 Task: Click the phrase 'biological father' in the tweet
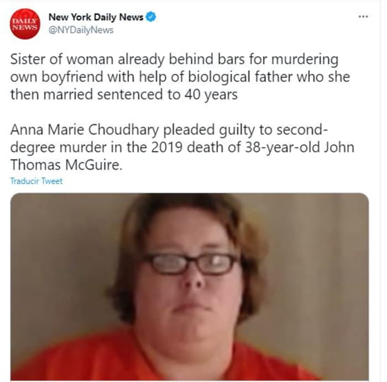coord(240,77)
